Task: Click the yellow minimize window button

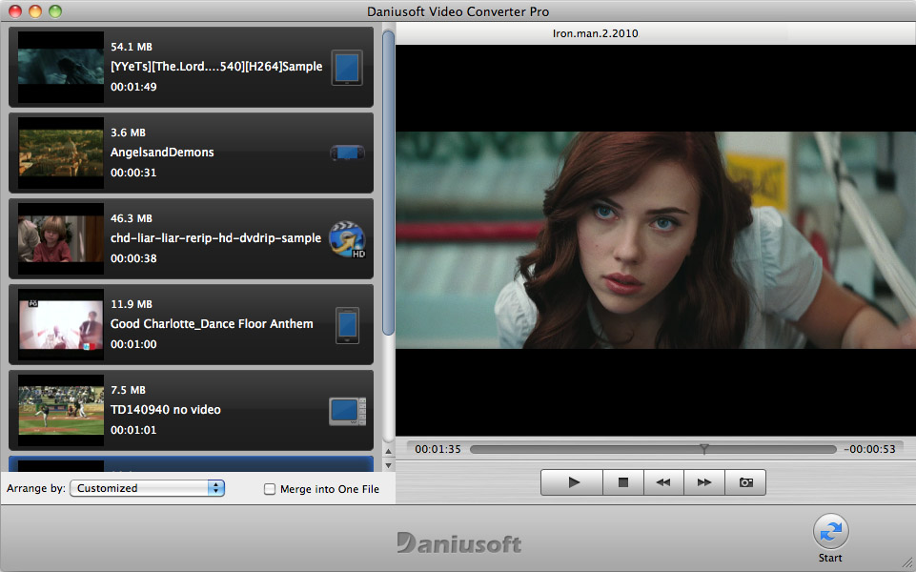Action: [35, 11]
